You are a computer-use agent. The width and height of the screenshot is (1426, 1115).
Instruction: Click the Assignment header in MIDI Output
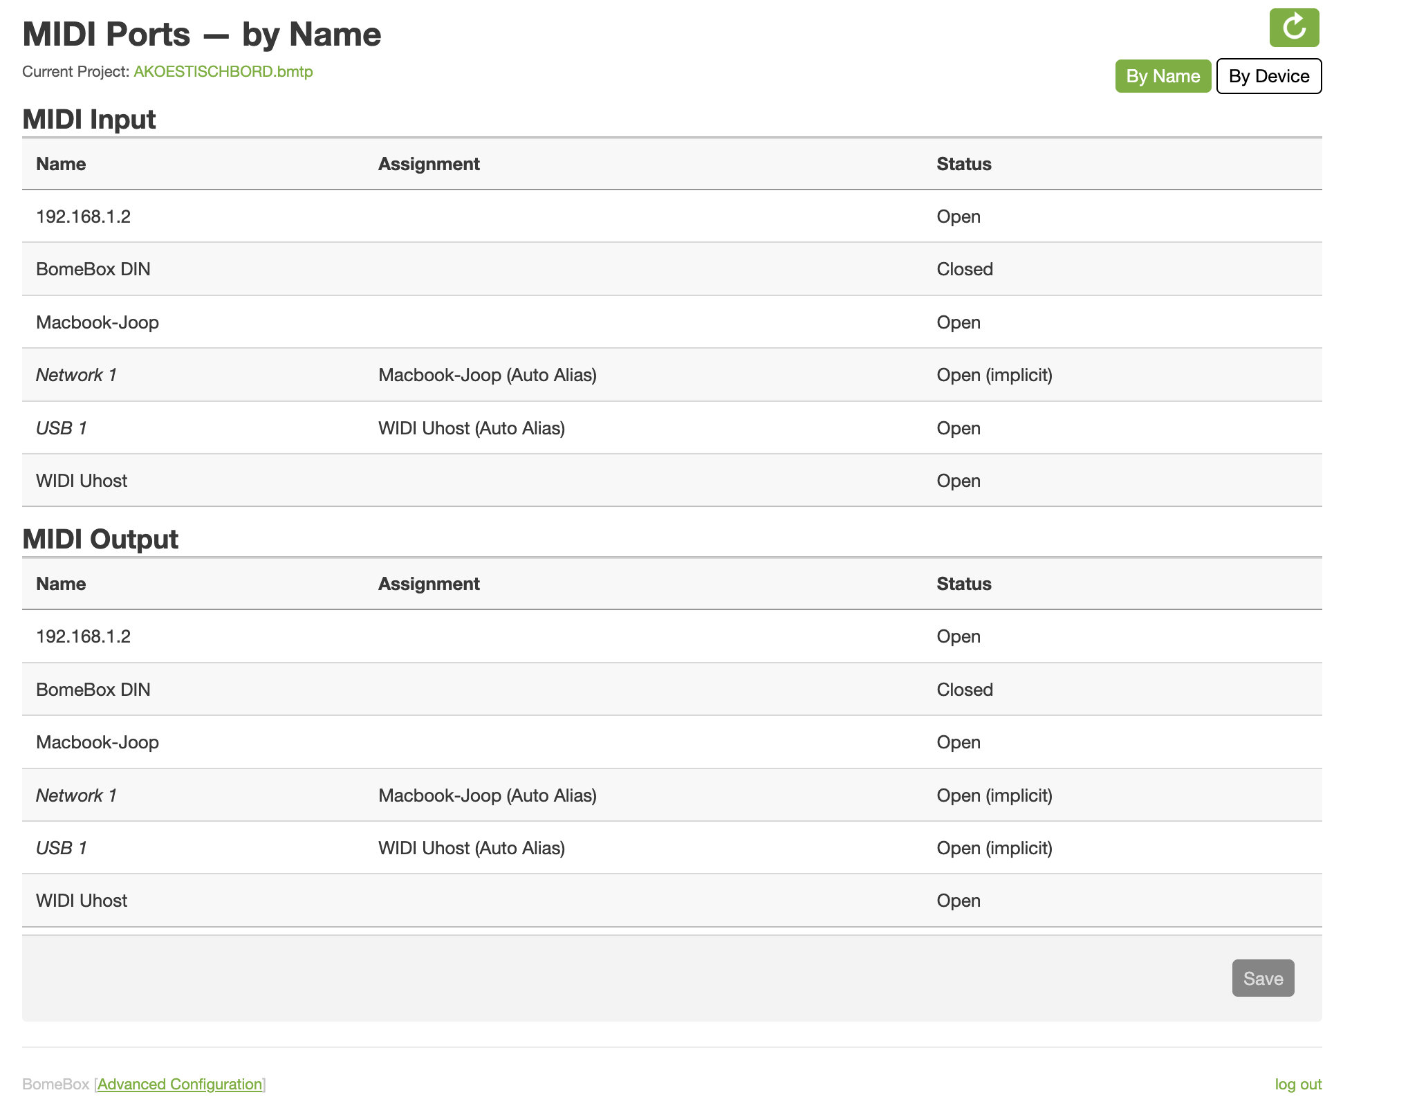(428, 584)
